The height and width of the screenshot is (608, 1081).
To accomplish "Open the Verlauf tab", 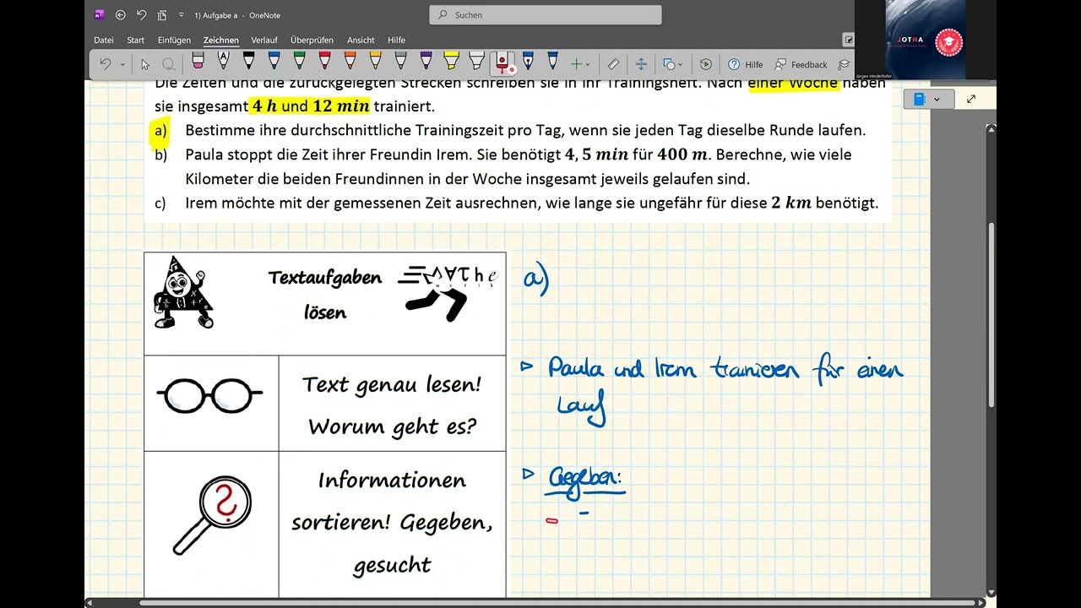I will (264, 40).
